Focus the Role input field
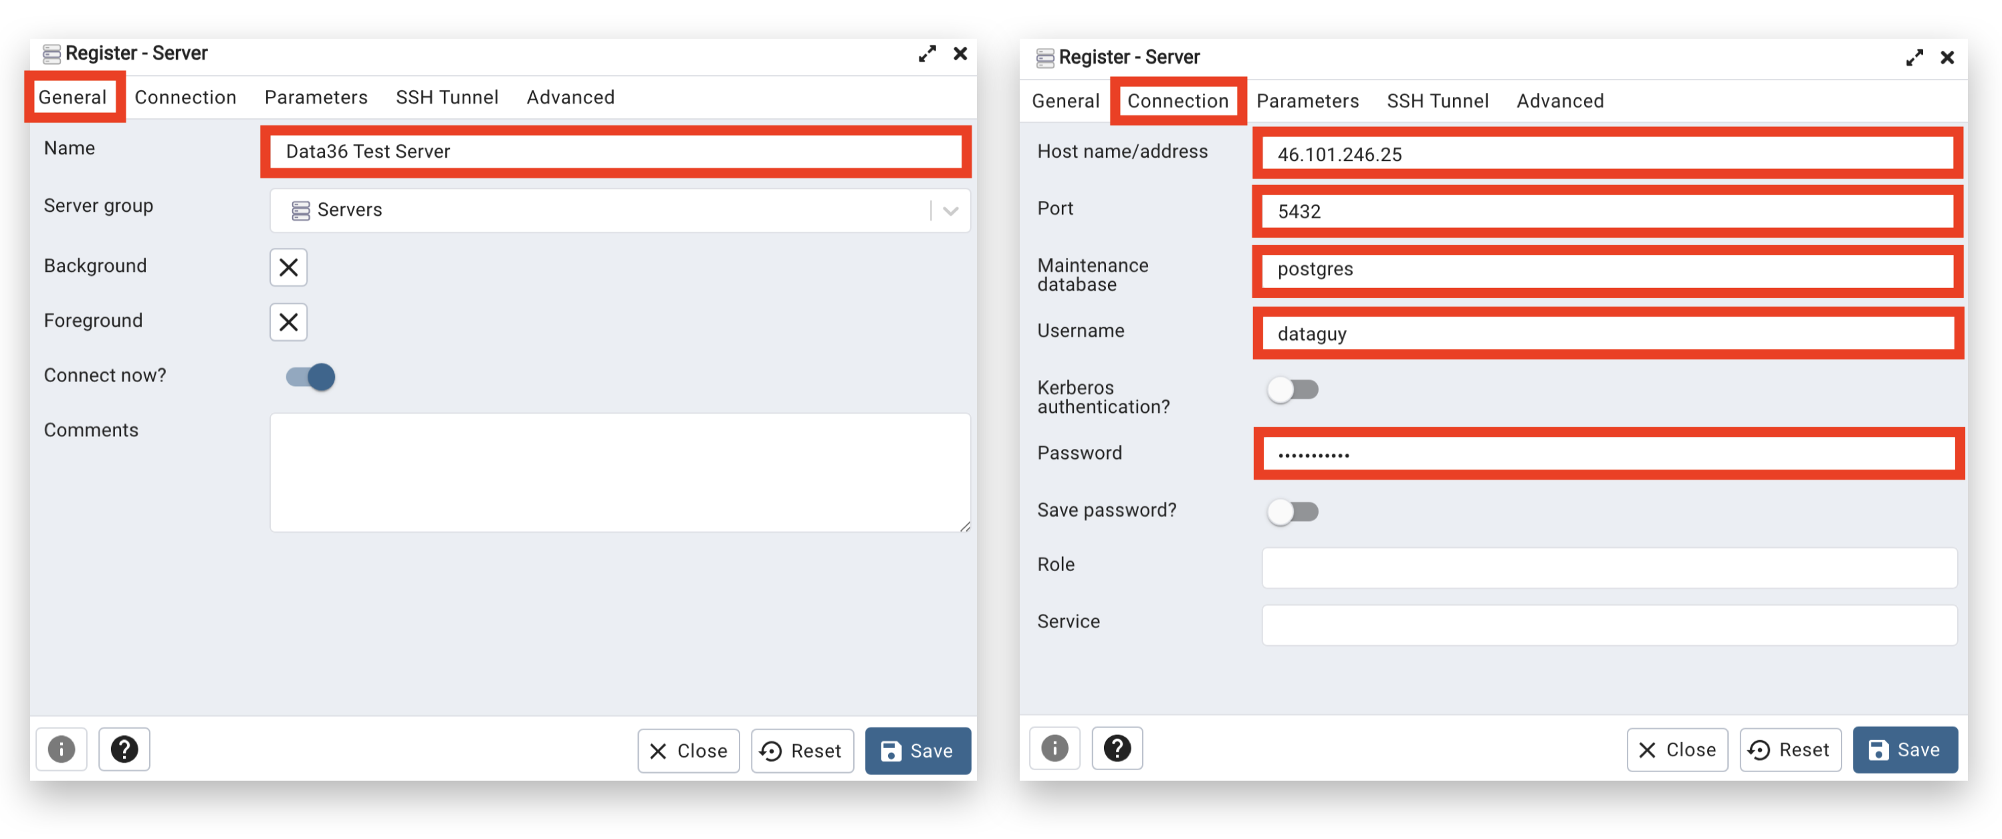This screenshot has width=2002, height=839. (1609, 567)
